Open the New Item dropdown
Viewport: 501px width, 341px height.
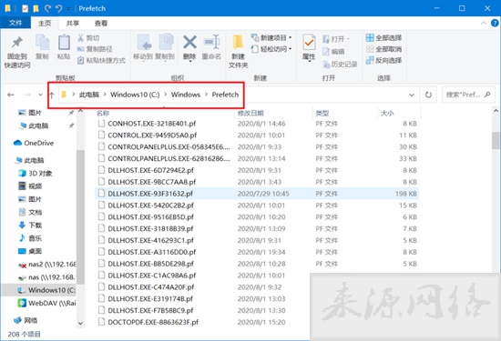tap(290, 37)
